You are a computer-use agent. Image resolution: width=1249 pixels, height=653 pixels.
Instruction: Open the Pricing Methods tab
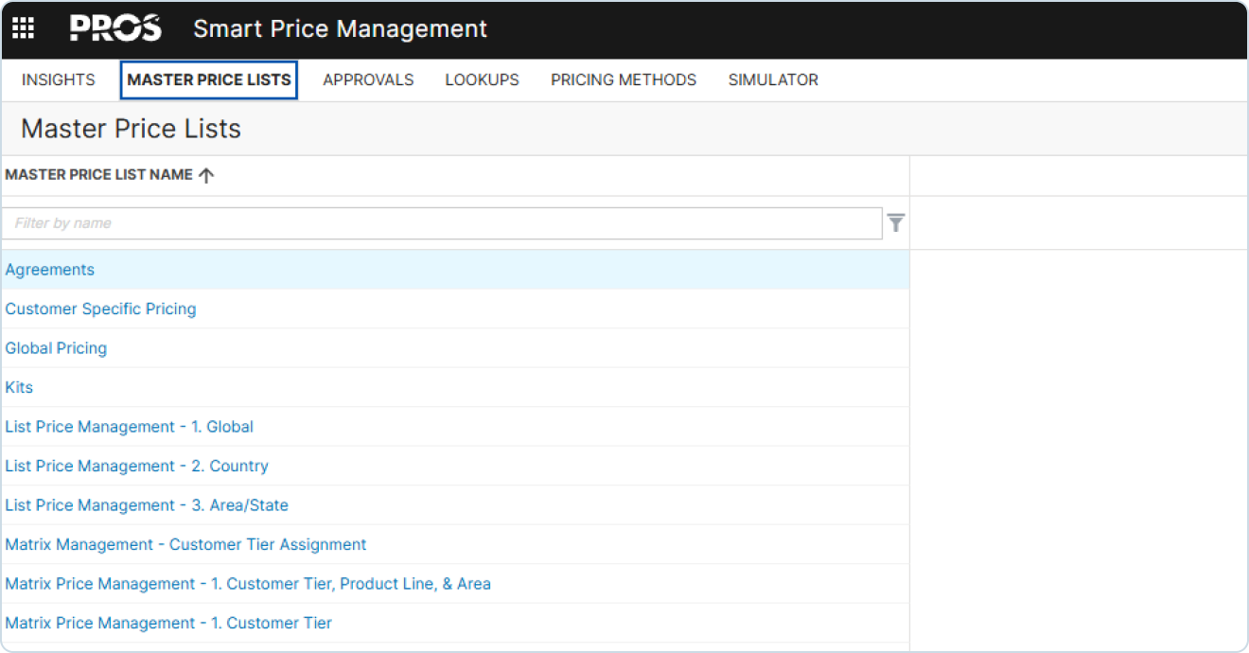[623, 80]
